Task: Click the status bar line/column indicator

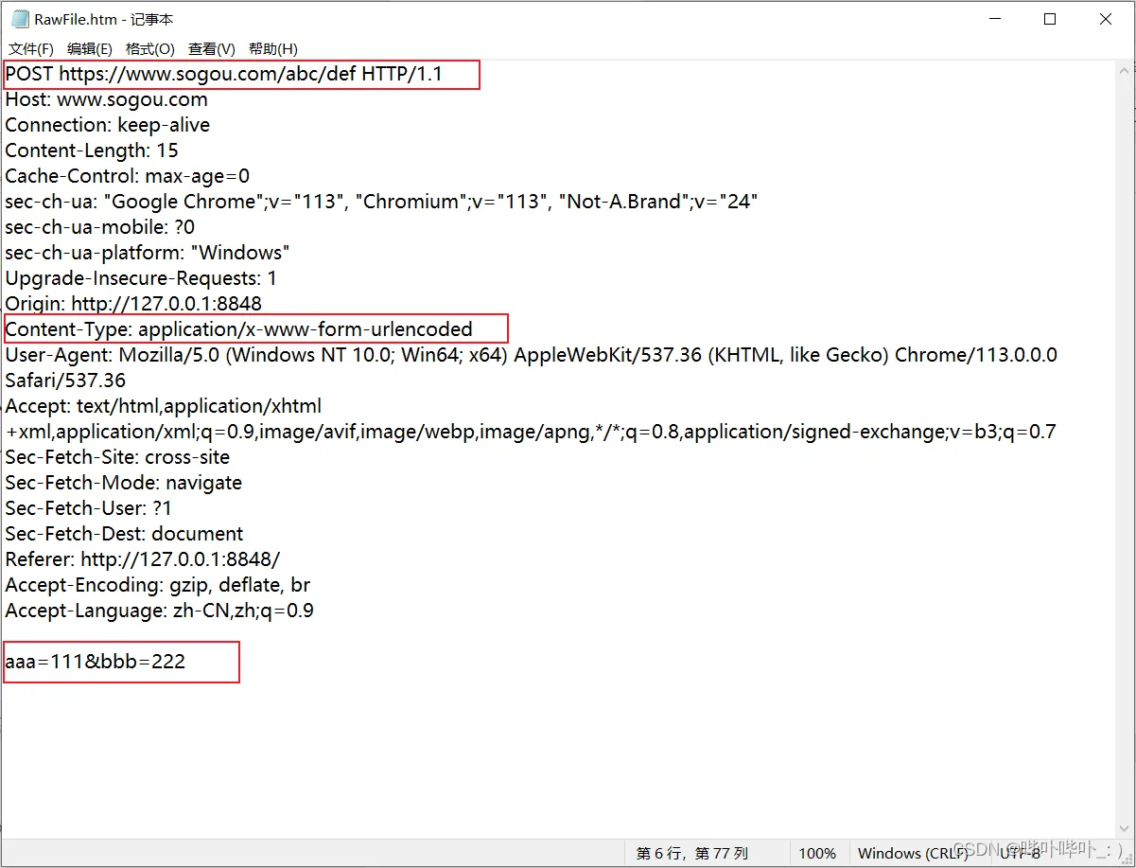Action: [x=692, y=853]
